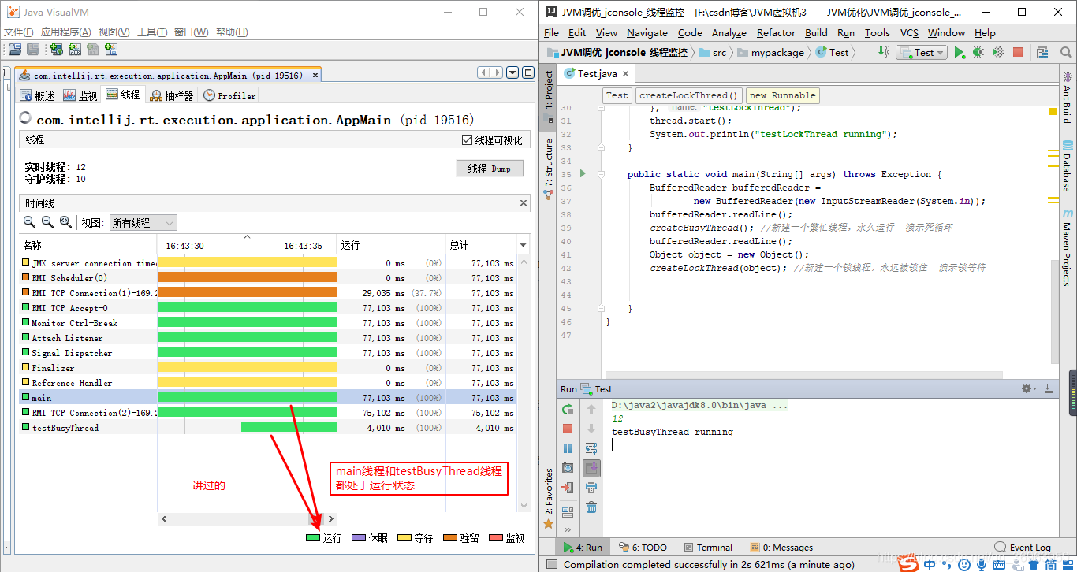Toggle scroll to end in Run console
The height and width of the screenshot is (572, 1077).
click(591, 468)
